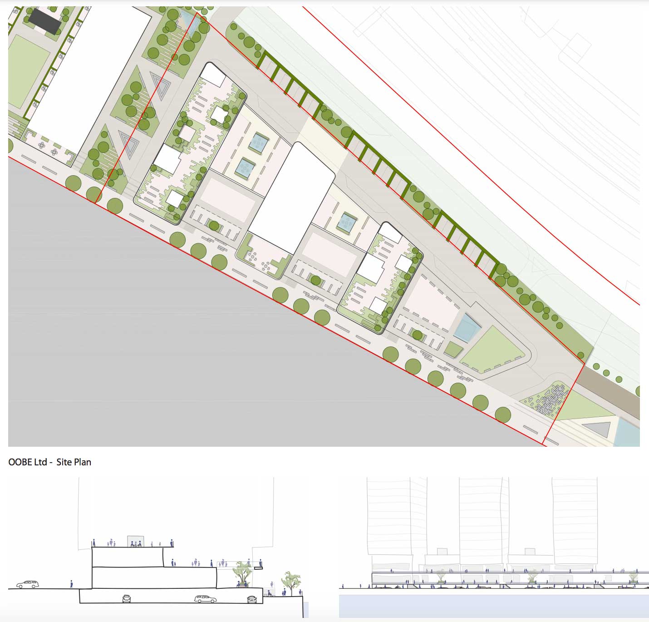The height and width of the screenshot is (622, 649).
Task: Select the large white central building block
Action: 292,198
